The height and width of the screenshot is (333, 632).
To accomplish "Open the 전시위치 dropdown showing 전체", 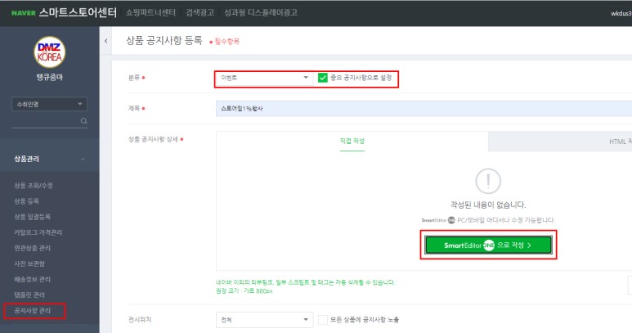I will (264, 320).
